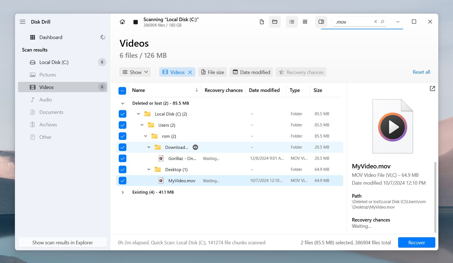Click the MyVideo.mov preview thumbnail
This screenshot has width=453, height=263.
click(393, 126)
